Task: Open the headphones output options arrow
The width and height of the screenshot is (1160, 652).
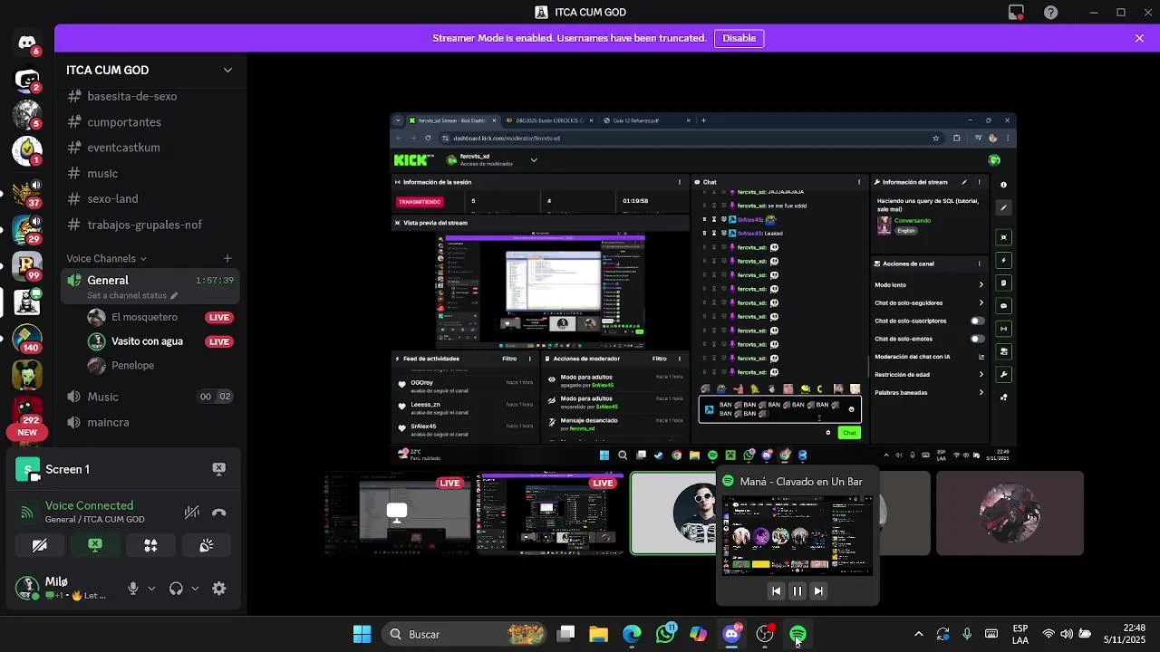Action: pyautogui.click(x=194, y=589)
